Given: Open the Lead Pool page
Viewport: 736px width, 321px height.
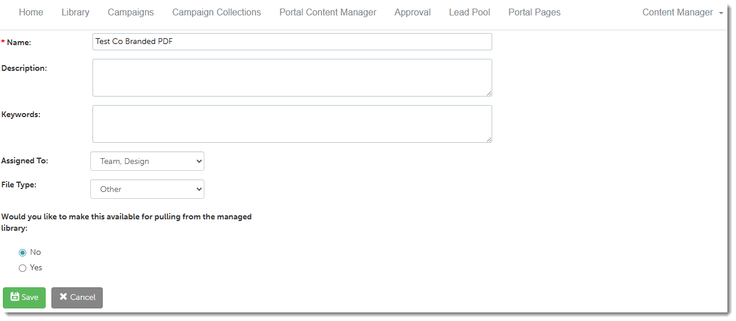Looking at the screenshot, I should pos(469,13).
